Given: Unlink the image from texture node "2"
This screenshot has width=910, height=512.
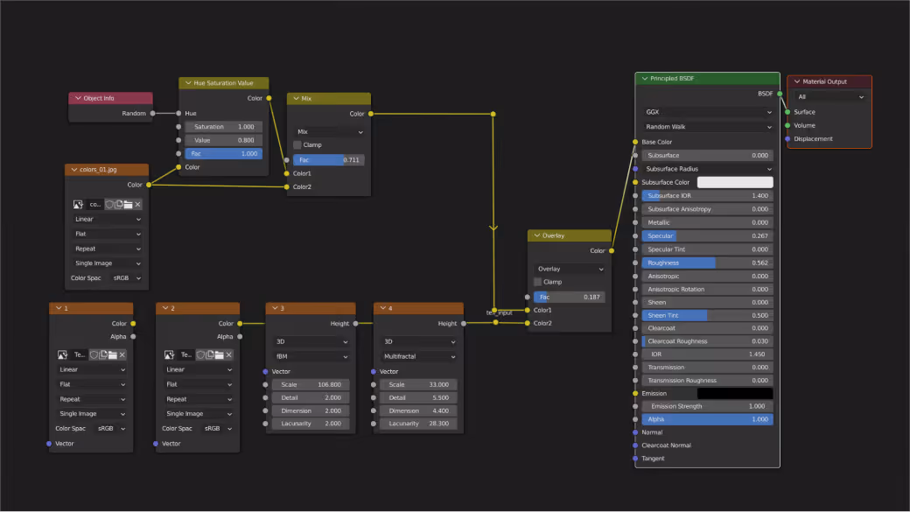Looking at the screenshot, I should (x=228, y=354).
